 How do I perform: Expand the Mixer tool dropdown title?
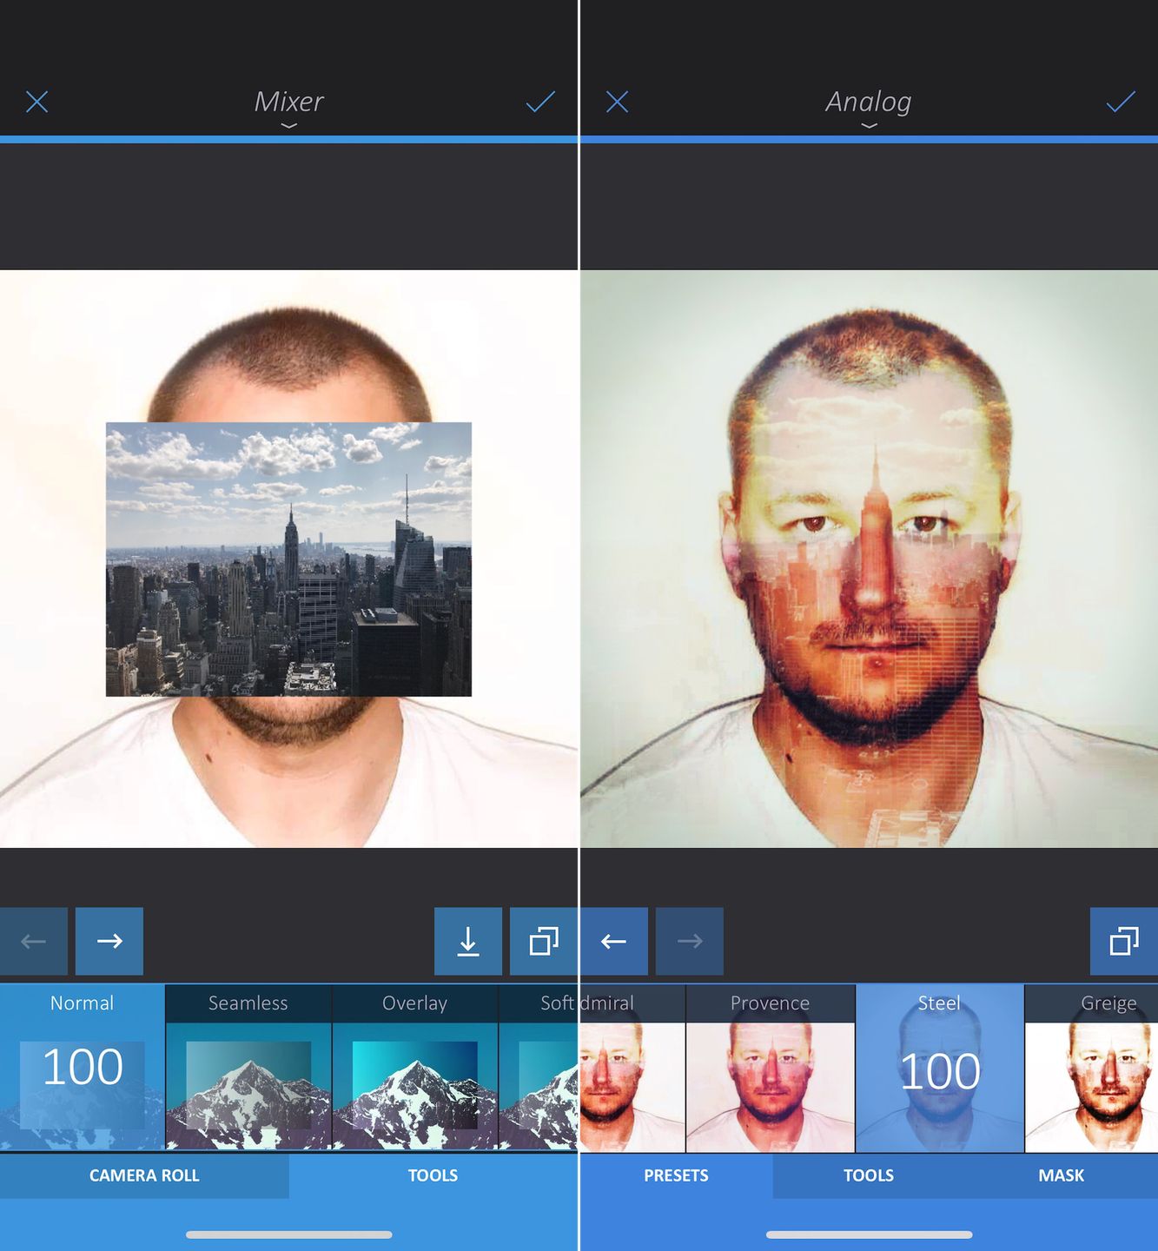click(288, 107)
